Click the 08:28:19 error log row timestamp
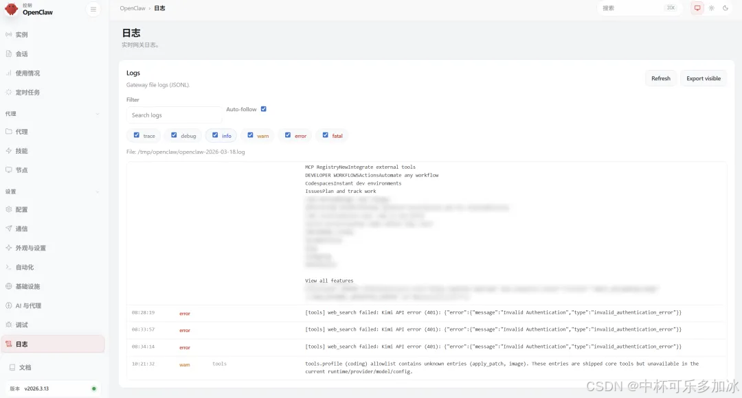This screenshot has width=742, height=398. coord(143,312)
